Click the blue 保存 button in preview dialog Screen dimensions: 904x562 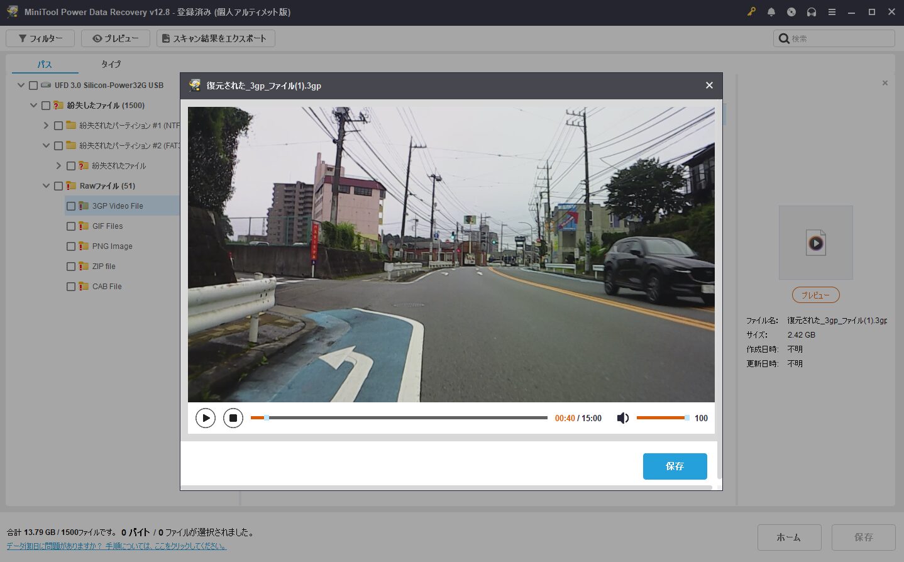pos(675,466)
